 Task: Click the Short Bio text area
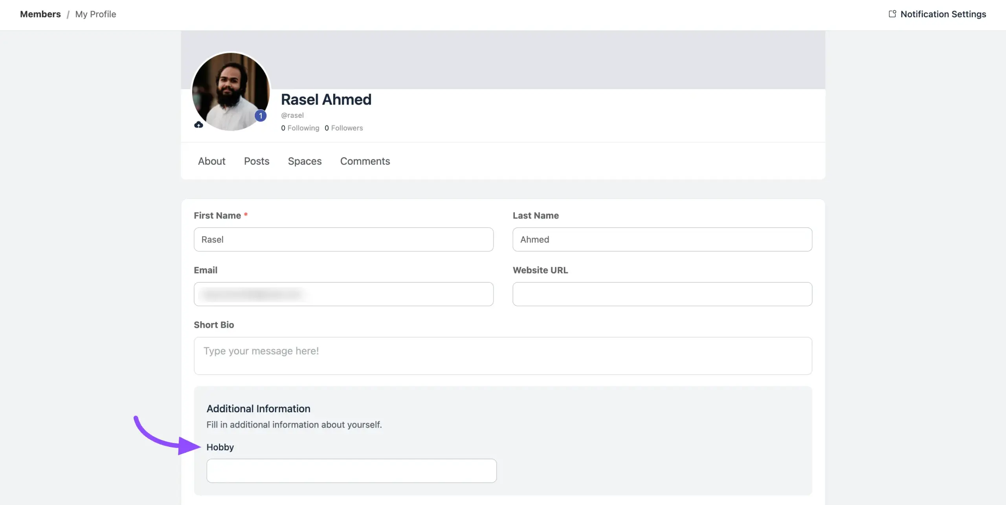pos(503,356)
